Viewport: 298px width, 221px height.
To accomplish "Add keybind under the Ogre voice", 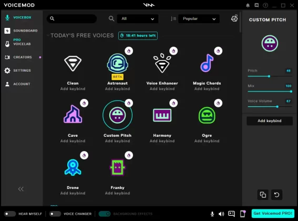I will 207,141.
